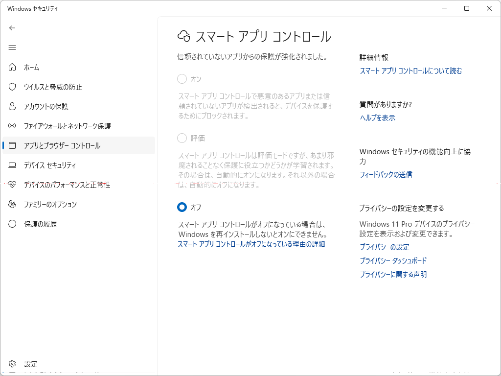The height and width of the screenshot is (376, 501).
Task: Open スマート アプリ コントロールがオフになっている理由の詳細 link
Action: coord(251,244)
